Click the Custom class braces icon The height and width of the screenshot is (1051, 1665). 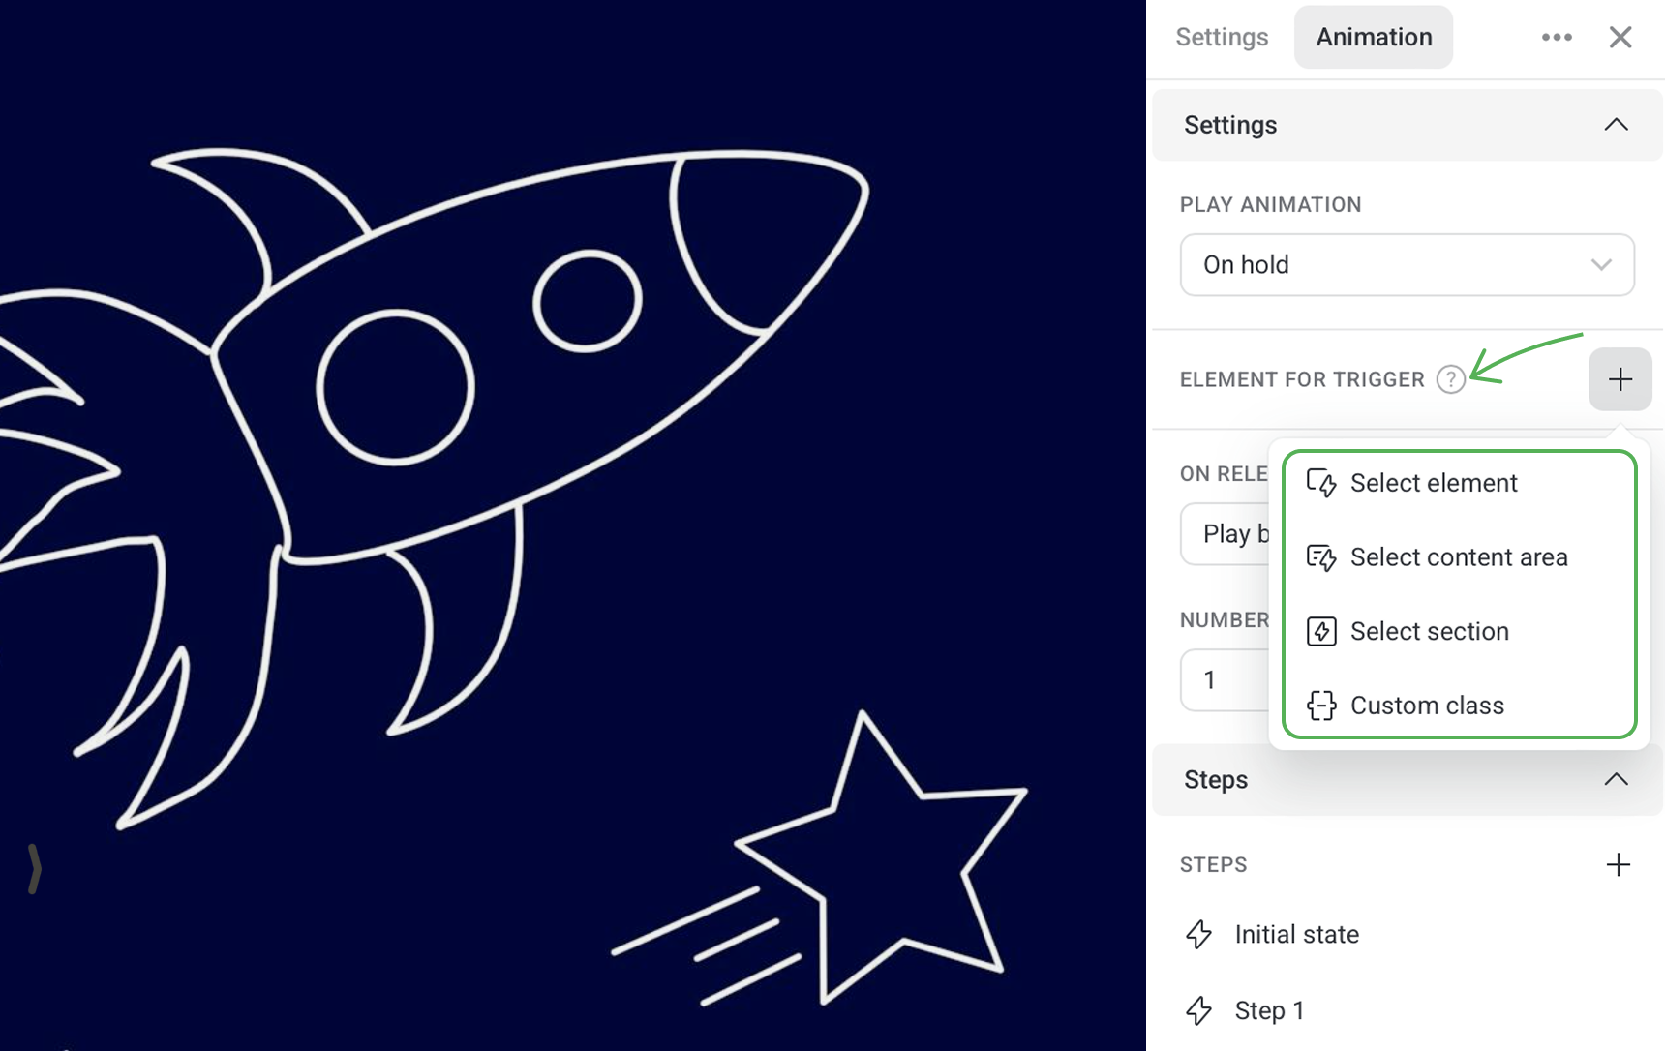click(x=1321, y=706)
